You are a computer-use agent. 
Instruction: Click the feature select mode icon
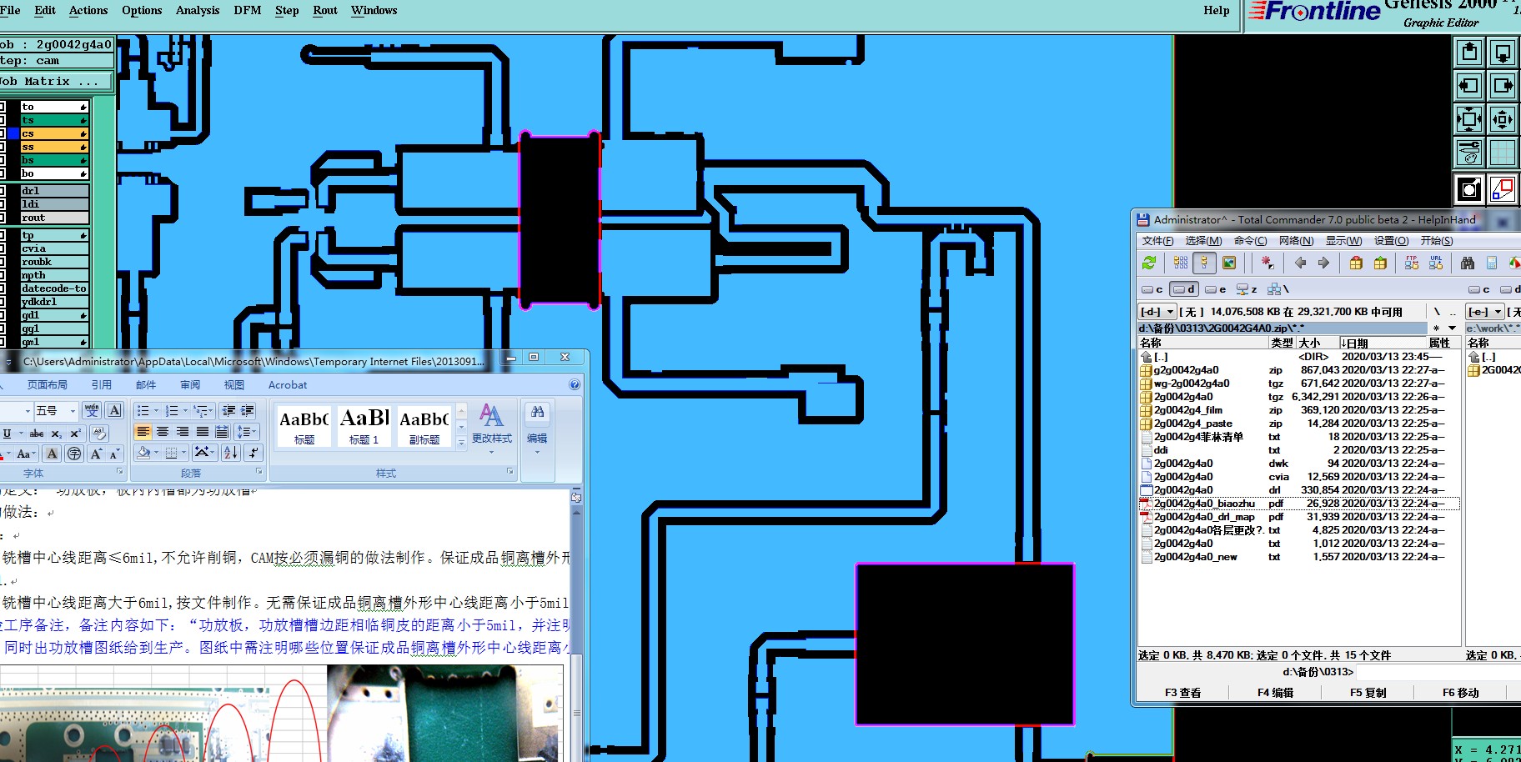click(x=1469, y=189)
